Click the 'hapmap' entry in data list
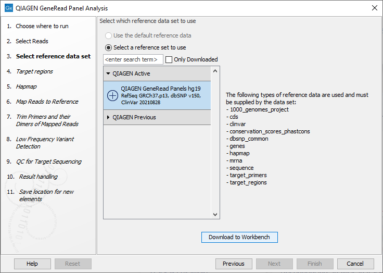 [239, 153]
